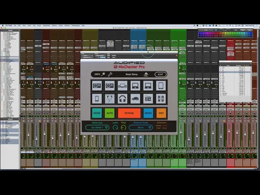Select the Old distortion mode
This screenshot has height=195, width=260.
[x=158, y=128]
